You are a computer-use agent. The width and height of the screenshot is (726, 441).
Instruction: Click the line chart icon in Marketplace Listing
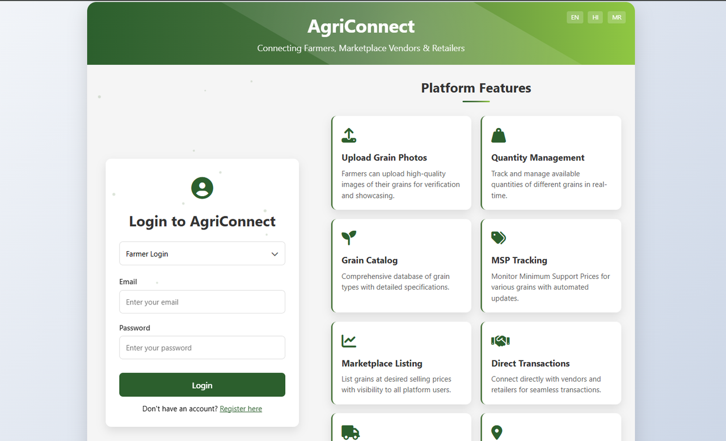click(349, 341)
